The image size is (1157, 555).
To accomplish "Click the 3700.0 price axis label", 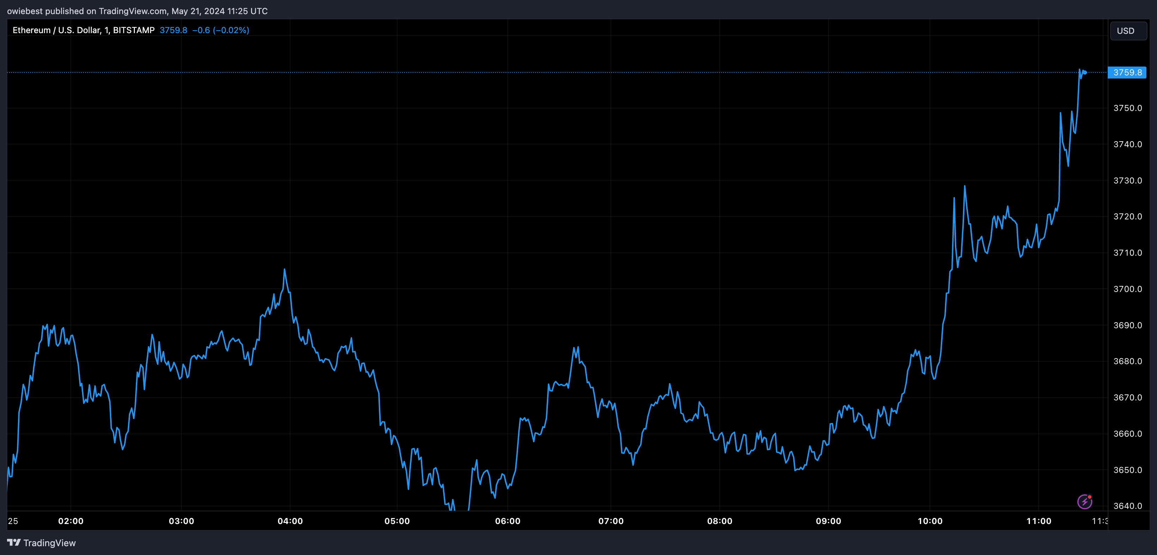I will point(1127,289).
